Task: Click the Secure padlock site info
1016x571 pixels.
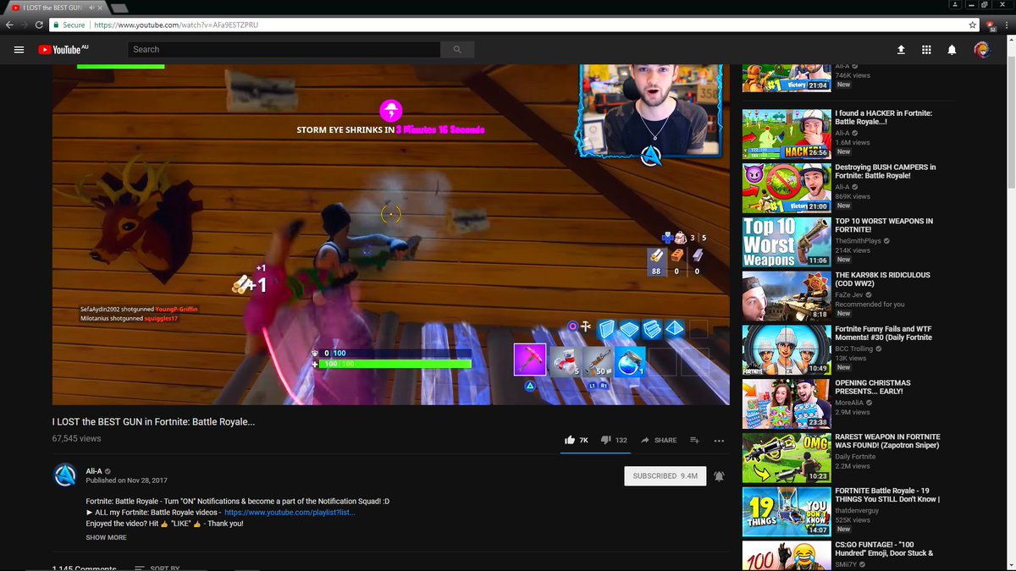Action: (68, 25)
